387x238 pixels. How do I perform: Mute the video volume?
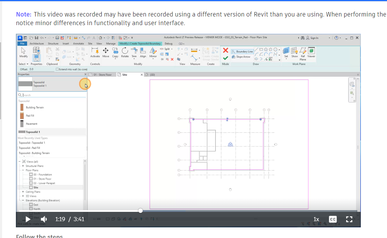(44, 219)
